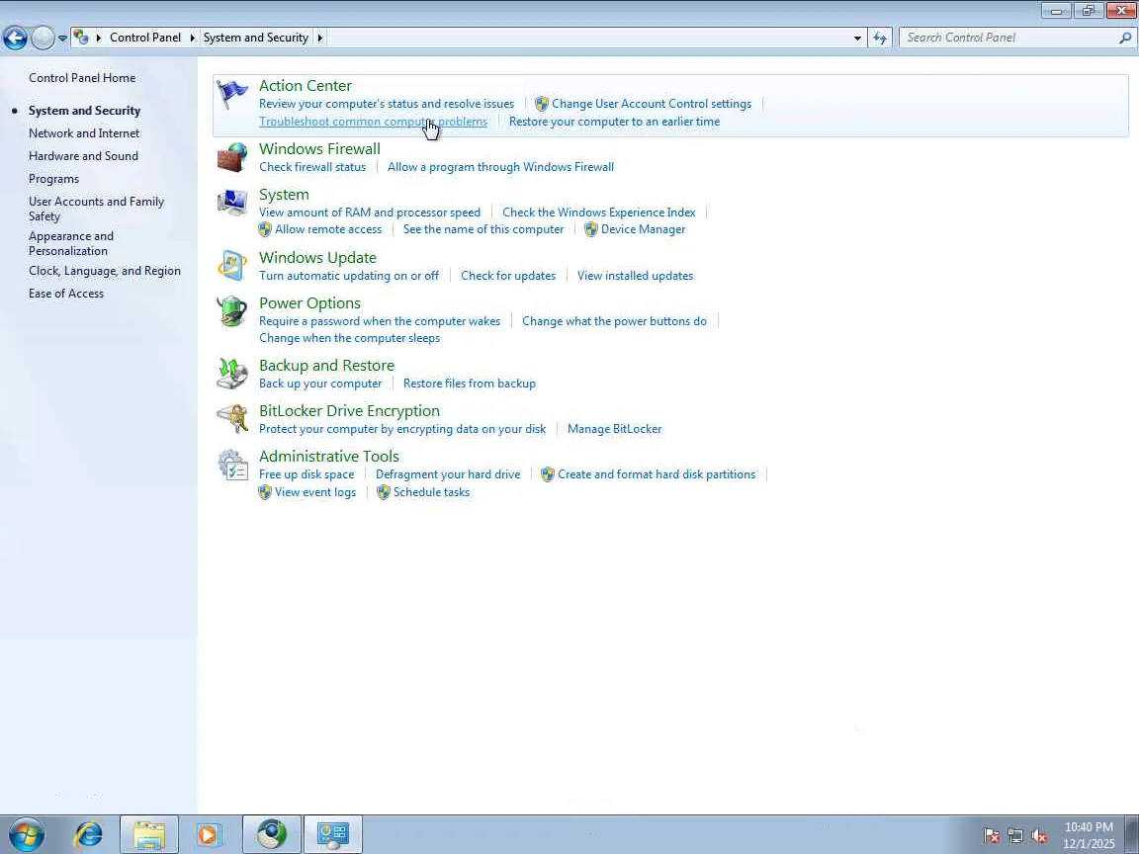Click the disabled Forward arrow button
Viewport: 1139px width, 854px height.
coord(43,38)
